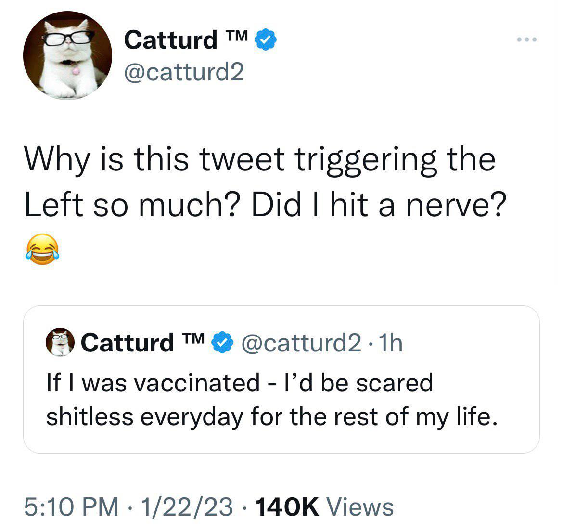Click the 1/22/23 date
The height and width of the screenshot is (532, 563).
click(x=187, y=507)
